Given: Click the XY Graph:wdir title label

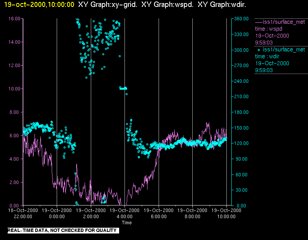Looking at the screenshot, I should tap(222, 5).
